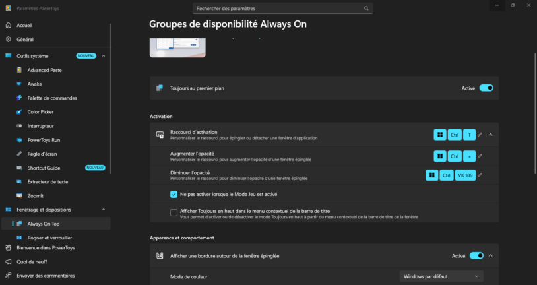537x285 pixels.
Task: Click the Interrupteur icon in sidebar
Action: click(x=20, y=126)
